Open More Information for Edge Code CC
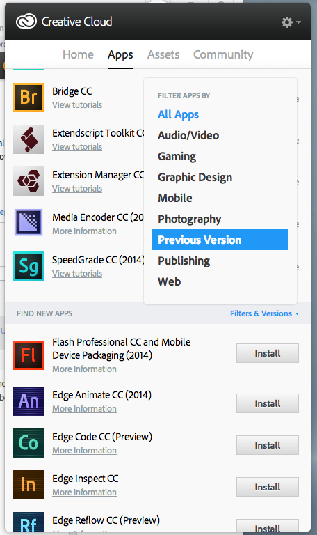 [x=84, y=451]
